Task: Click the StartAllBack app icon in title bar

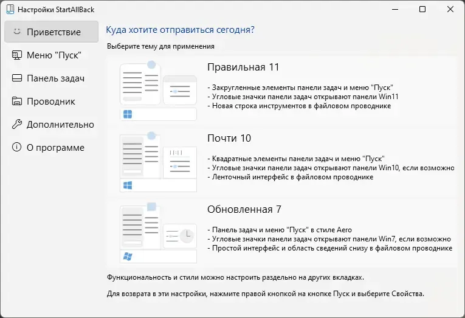Action: (10, 9)
